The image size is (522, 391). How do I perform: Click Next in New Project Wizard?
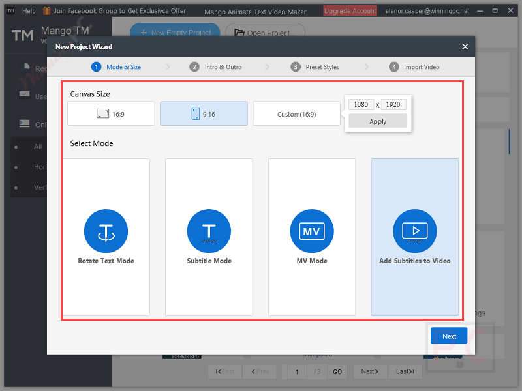coord(449,336)
